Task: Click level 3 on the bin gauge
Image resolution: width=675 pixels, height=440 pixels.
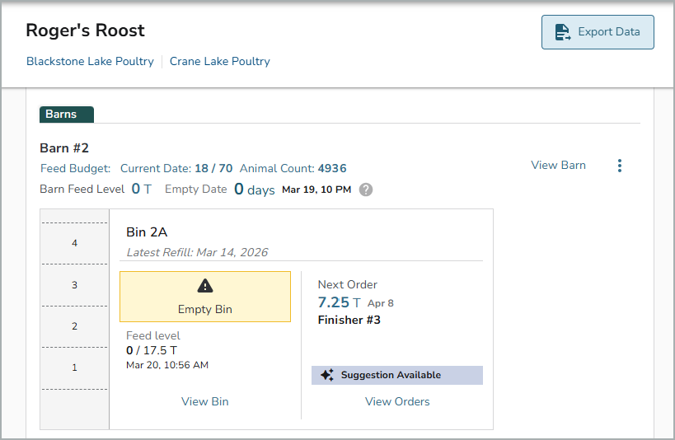Action: [x=75, y=285]
